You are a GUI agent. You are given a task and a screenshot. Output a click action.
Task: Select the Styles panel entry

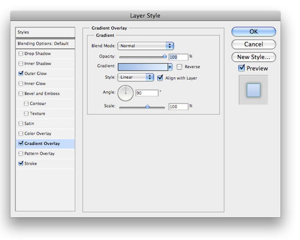pos(45,32)
